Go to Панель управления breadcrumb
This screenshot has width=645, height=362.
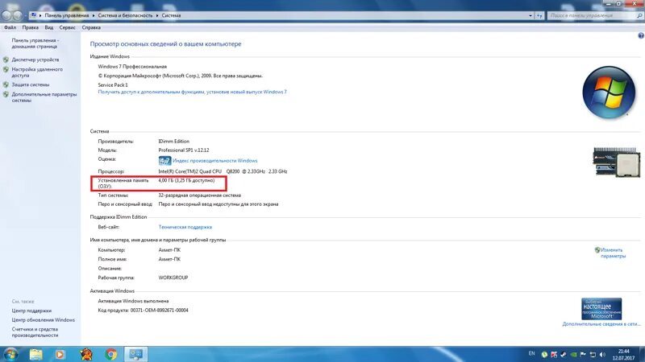point(67,15)
